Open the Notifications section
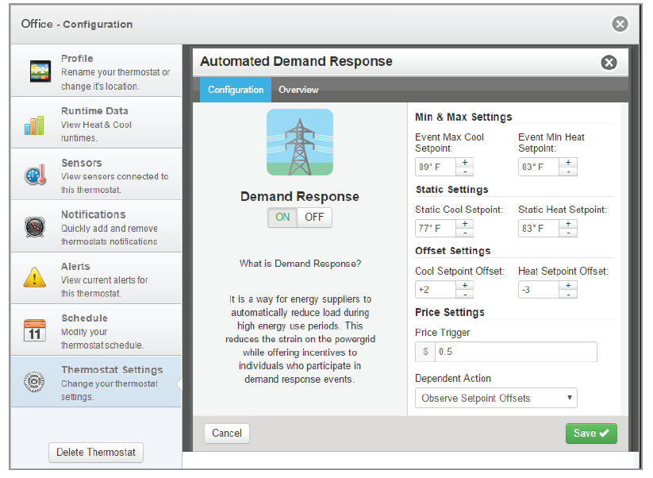Screen dimensions: 653x478 click(x=96, y=226)
